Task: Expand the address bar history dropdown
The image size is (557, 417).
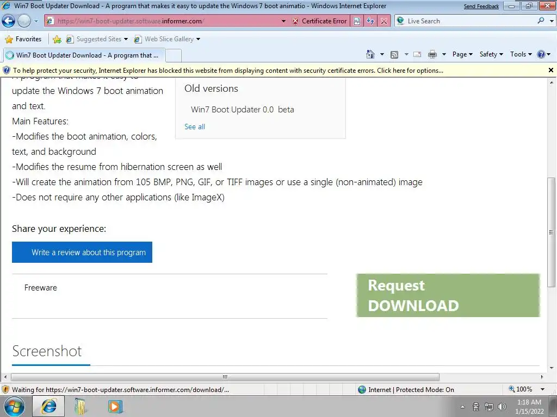Action: click(x=283, y=21)
